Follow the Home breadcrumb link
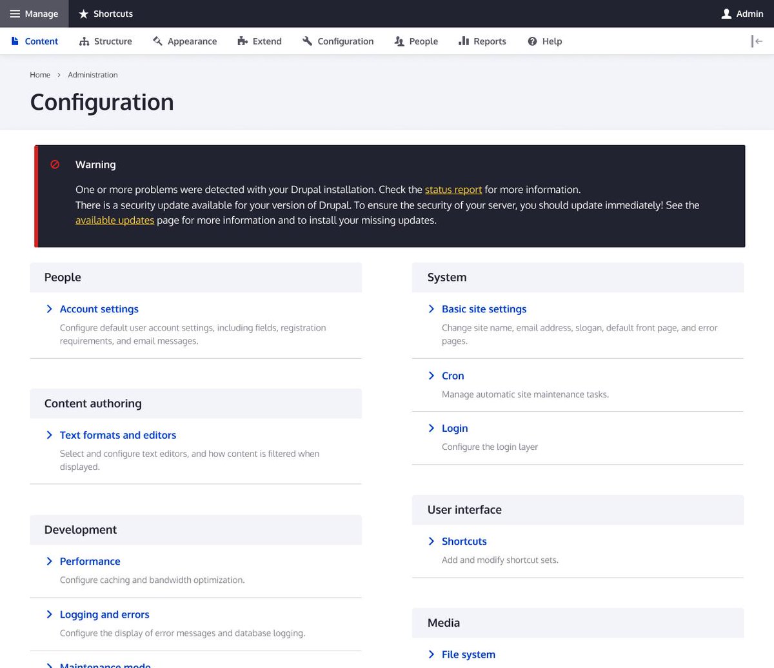The image size is (774, 668). point(40,75)
